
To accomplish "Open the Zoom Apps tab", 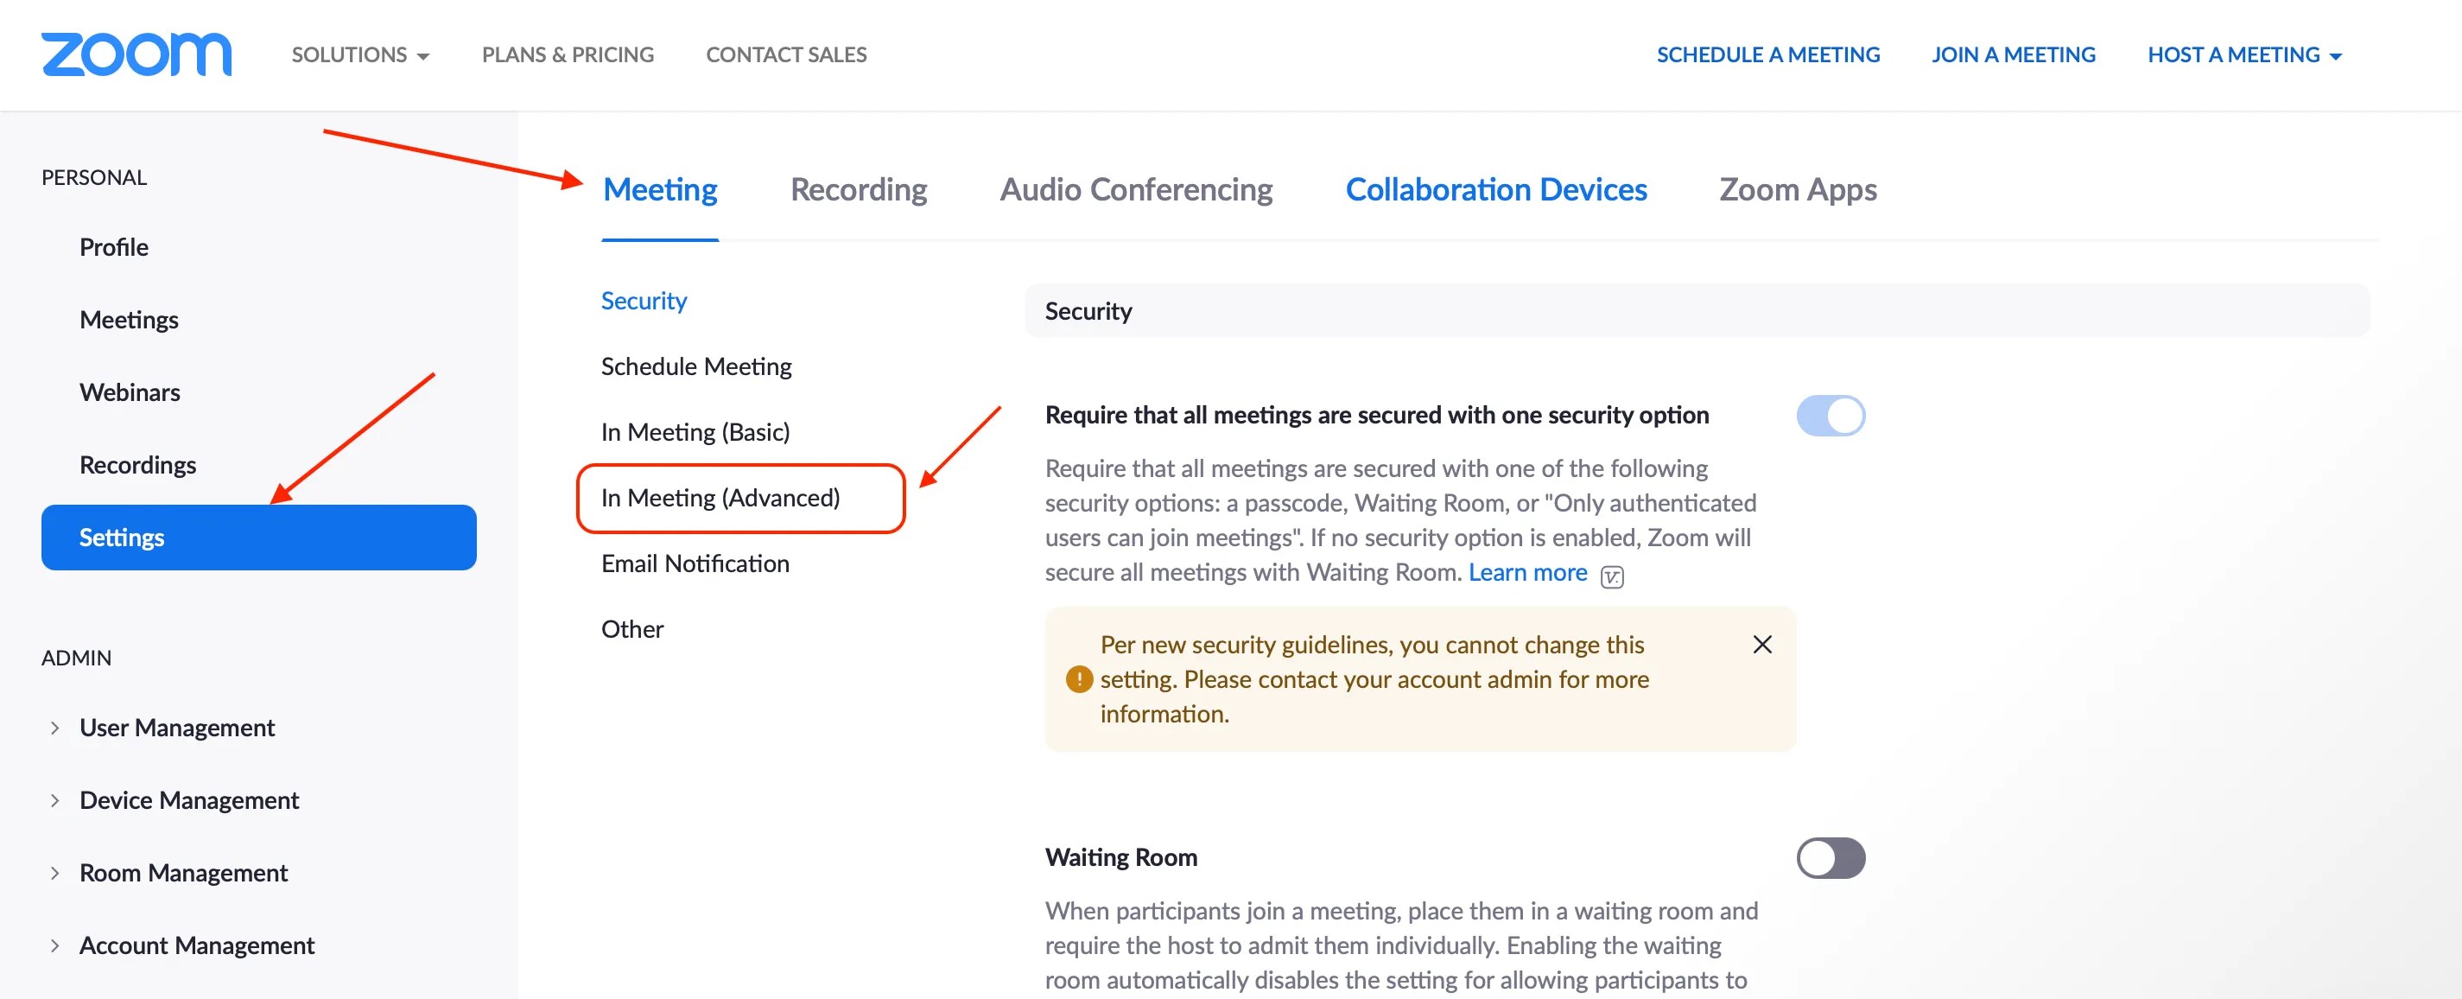I will click(1797, 189).
